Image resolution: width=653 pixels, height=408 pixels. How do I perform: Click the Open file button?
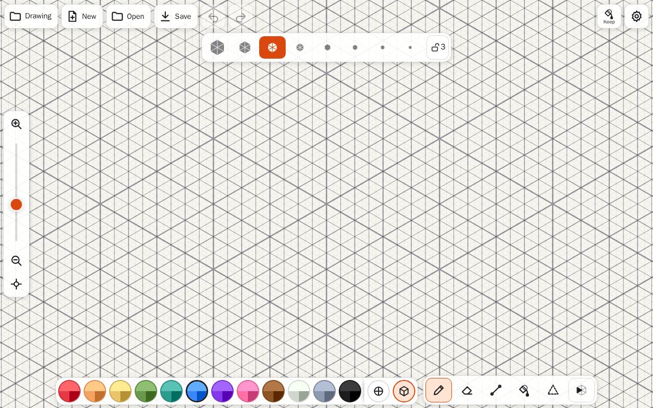[x=129, y=16]
